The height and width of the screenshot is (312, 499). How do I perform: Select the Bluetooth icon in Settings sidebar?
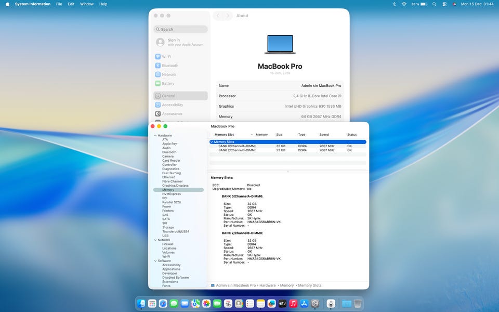(157, 66)
